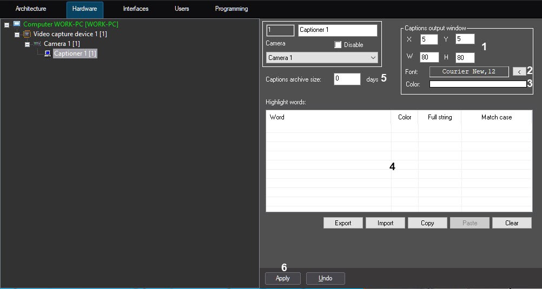Collapse the Video capture device 1 node
This screenshot has height=289, width=542.
pos(17,35)
